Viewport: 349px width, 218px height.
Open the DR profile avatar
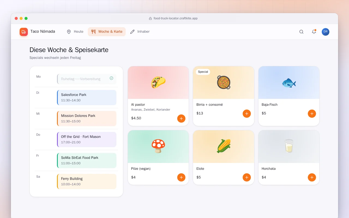click(x=326, y=32)
